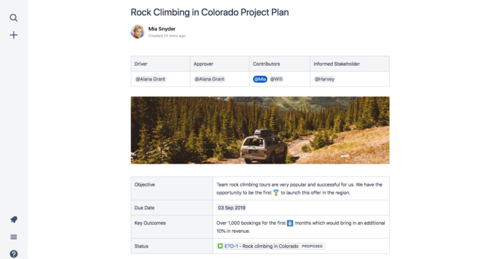This screenshot has width=495, height=259.
Task: Click the page title Rock Climbing in Colorado
Action: click(x=210, y=12)
